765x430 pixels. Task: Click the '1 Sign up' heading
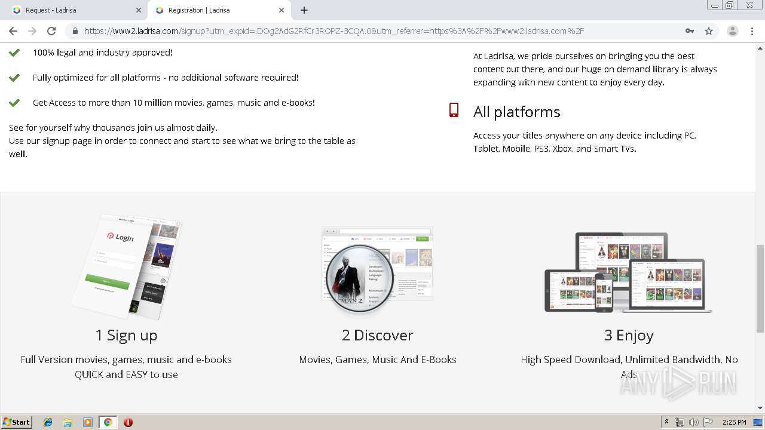(x=126, y=335)
